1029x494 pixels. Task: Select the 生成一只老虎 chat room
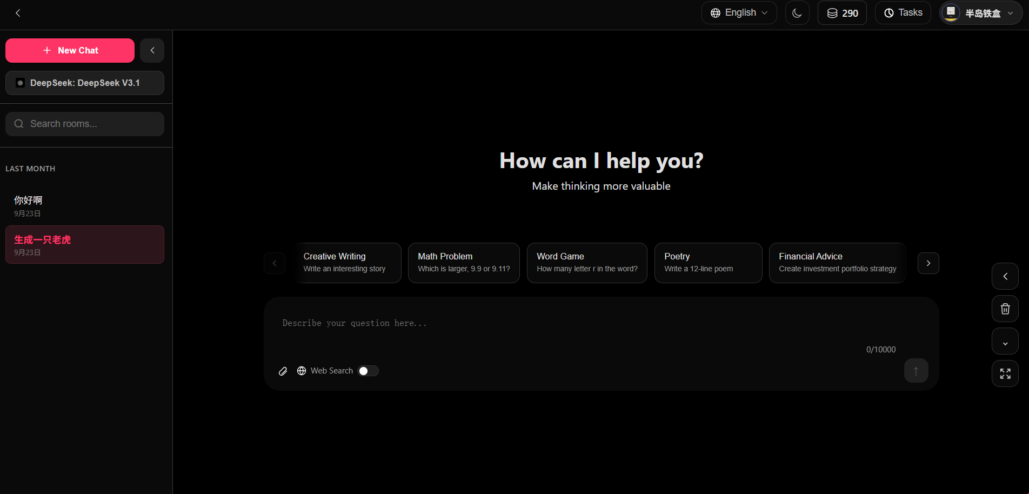(x=85, y=245)
